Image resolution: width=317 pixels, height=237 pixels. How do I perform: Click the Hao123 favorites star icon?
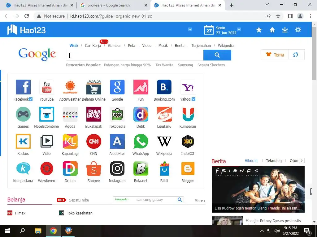click(259, 30)
